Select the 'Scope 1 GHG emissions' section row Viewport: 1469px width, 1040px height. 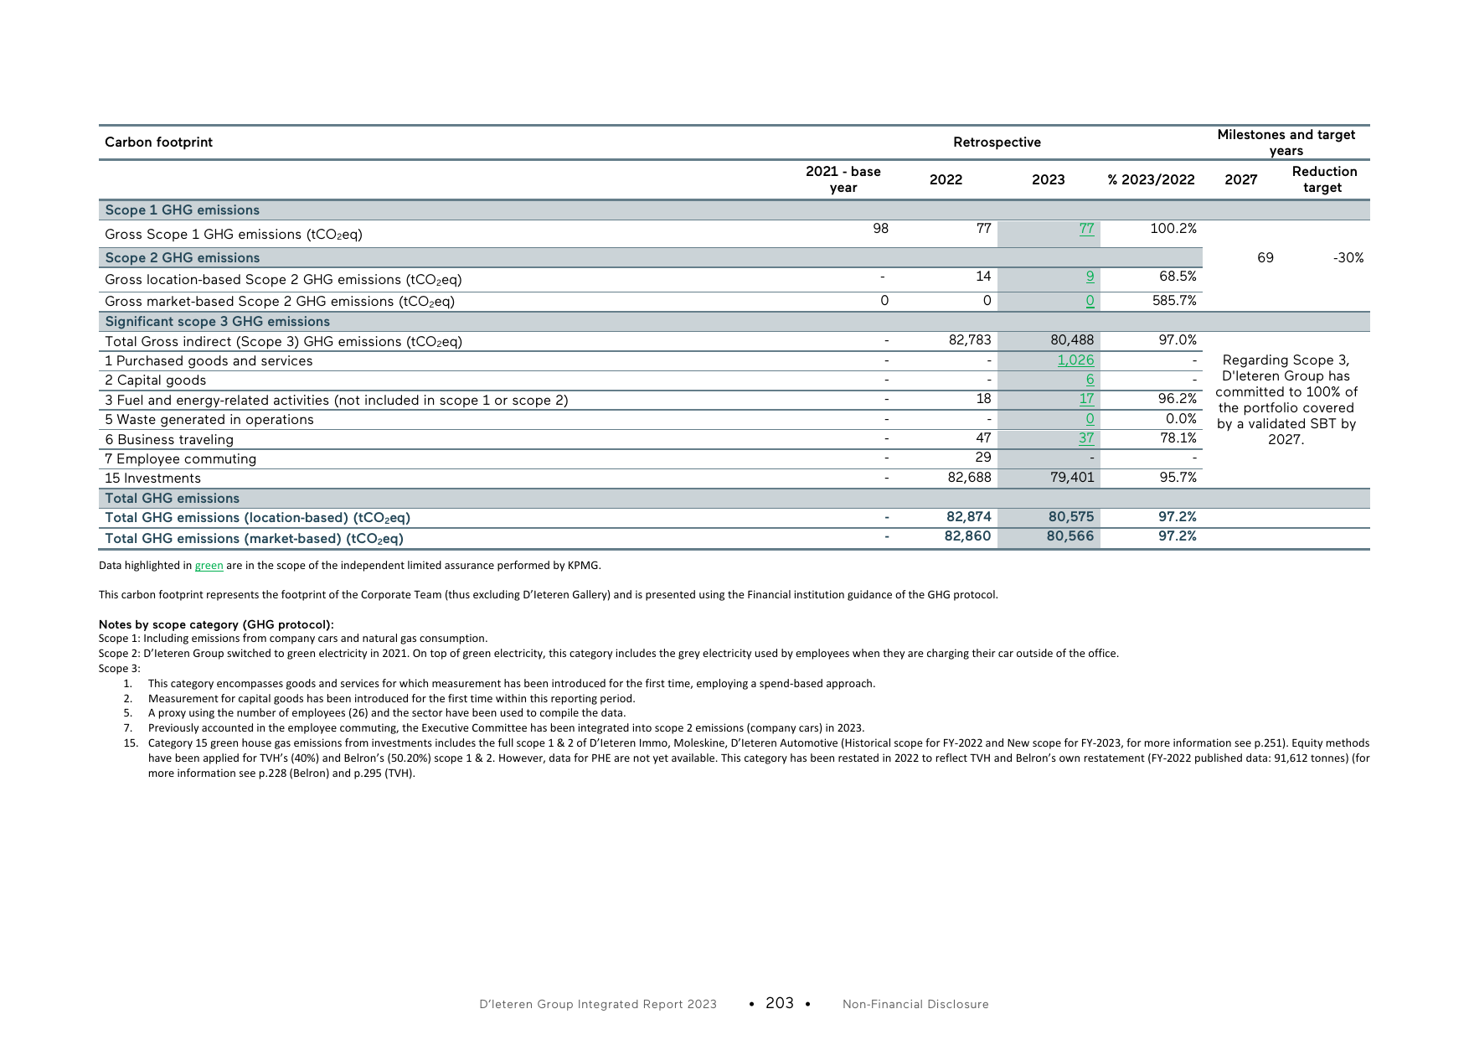click(734, 210)
